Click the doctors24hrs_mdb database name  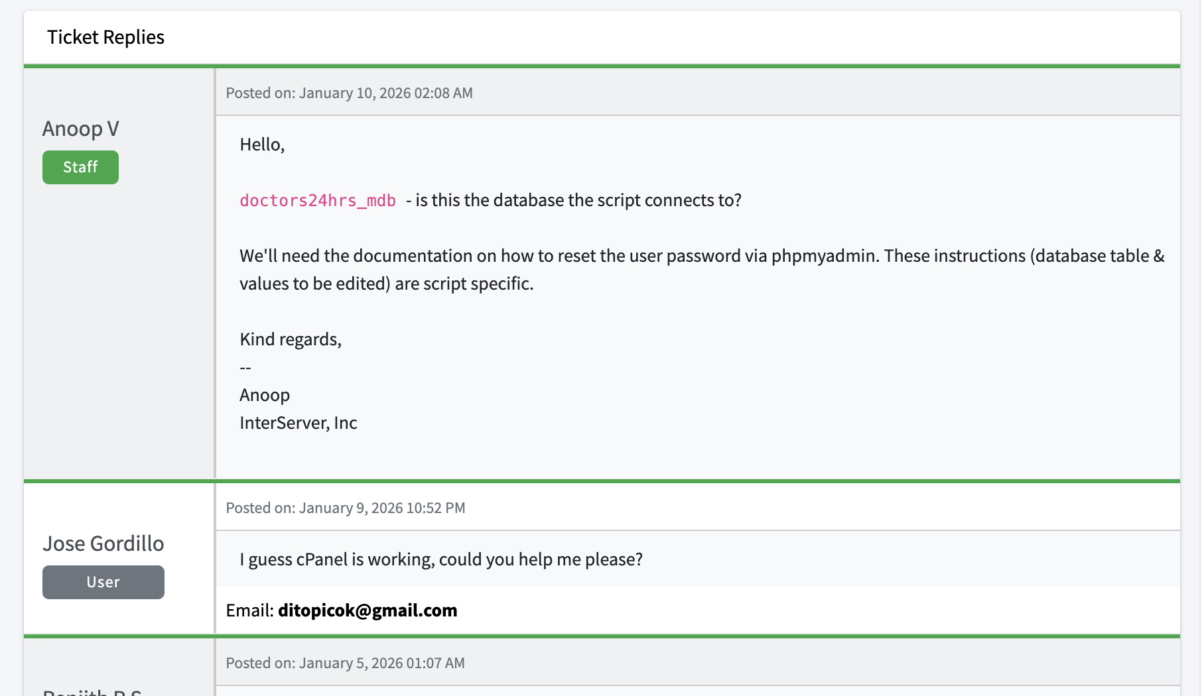pyautogui.click(x=318, y=201)
